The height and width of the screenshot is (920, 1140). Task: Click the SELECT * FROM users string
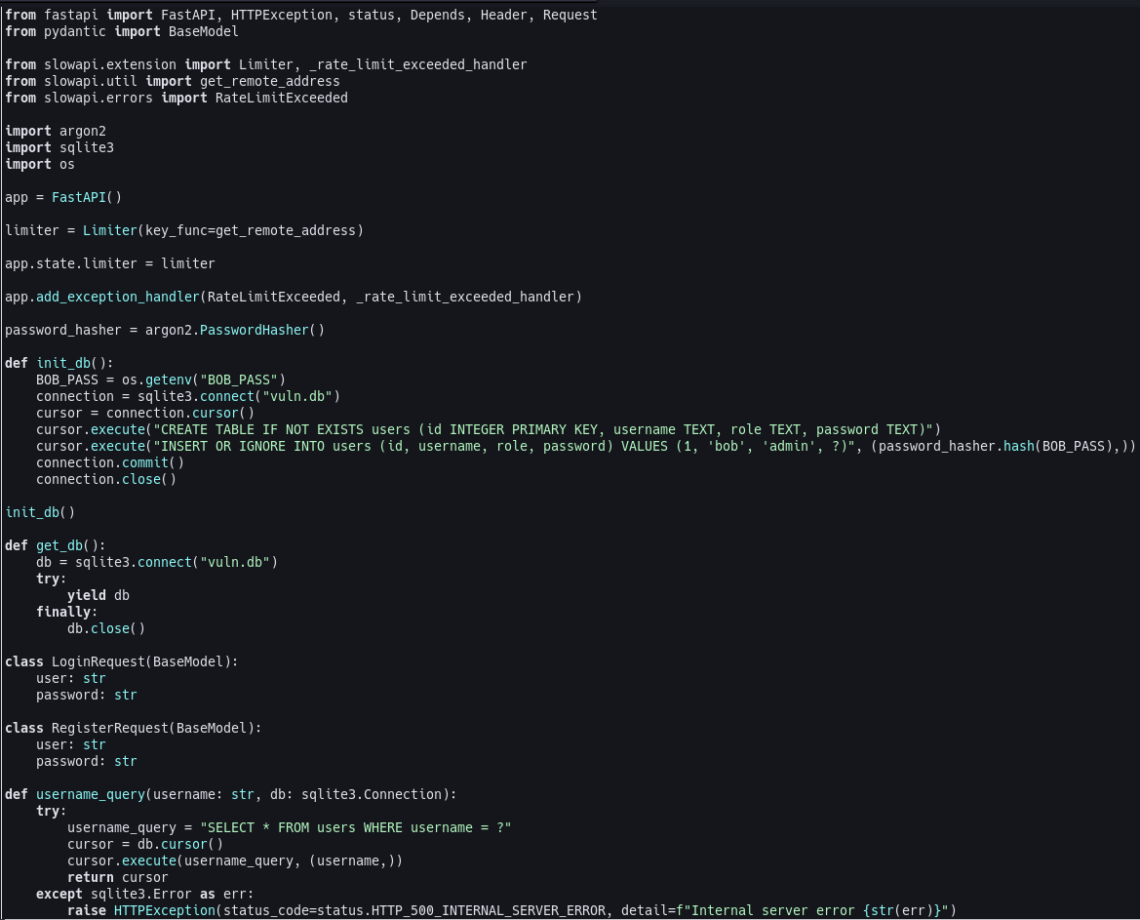356,828
